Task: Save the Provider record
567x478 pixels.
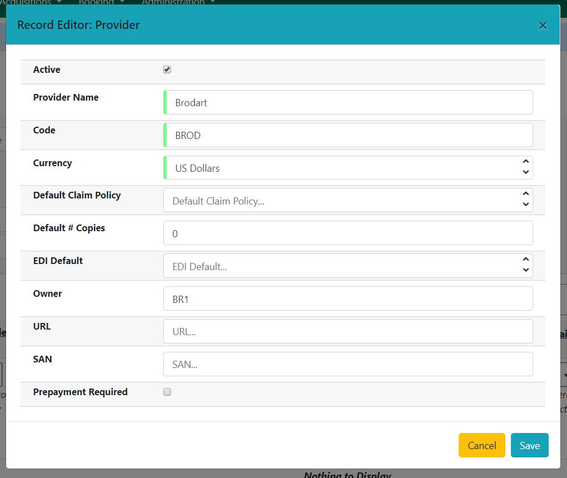Action: point(529,445)
